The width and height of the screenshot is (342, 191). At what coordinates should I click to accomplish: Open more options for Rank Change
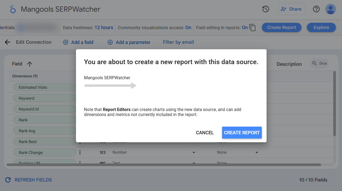click(x=80, y=152)
